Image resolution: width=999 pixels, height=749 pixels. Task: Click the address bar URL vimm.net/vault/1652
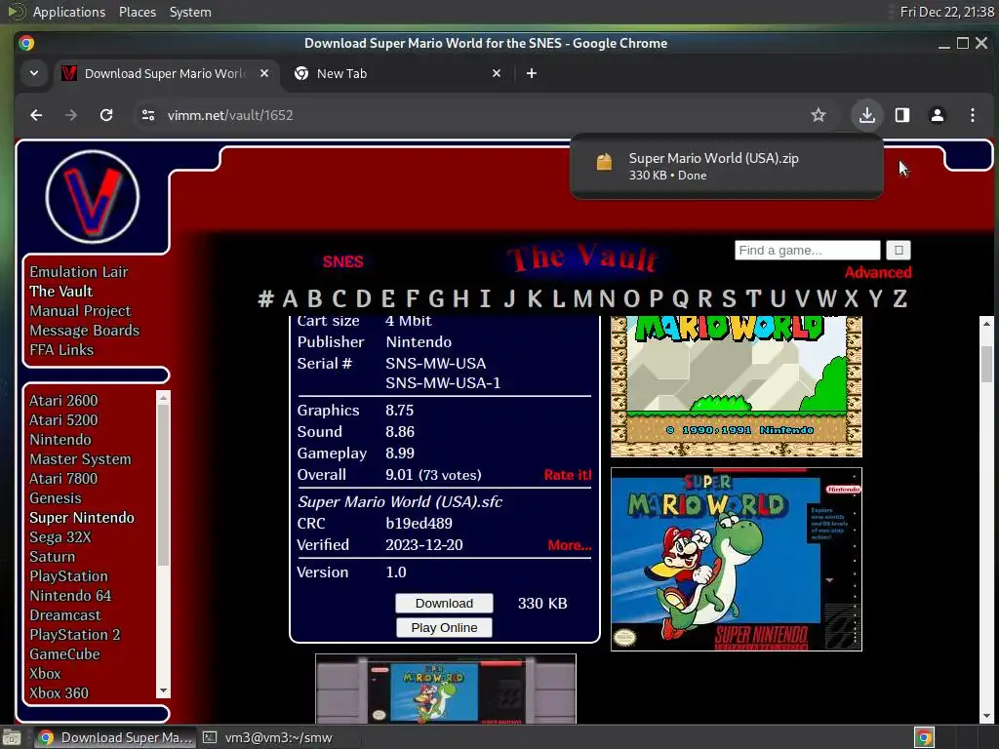[x=230, y=115]
